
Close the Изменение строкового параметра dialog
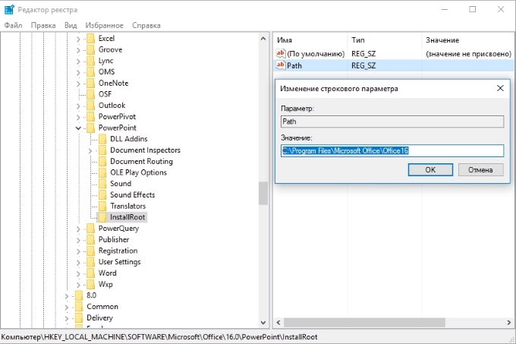coord(500,88)
